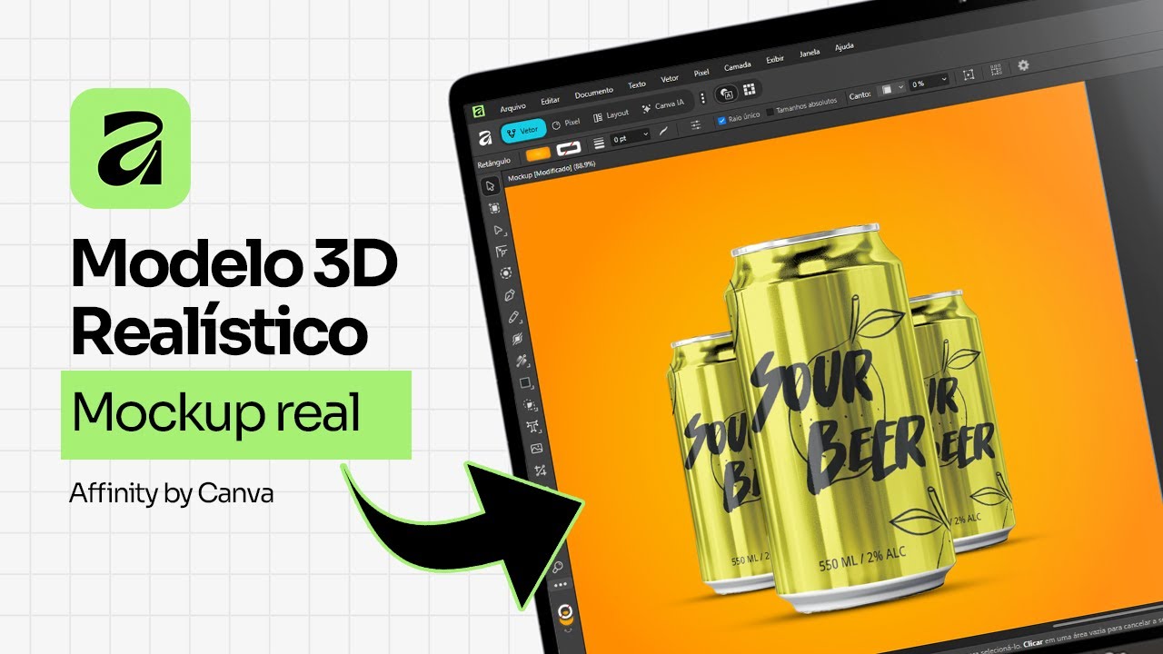
Task: Open the three-dot more tools button in tool panel
Action: point(560,586)
